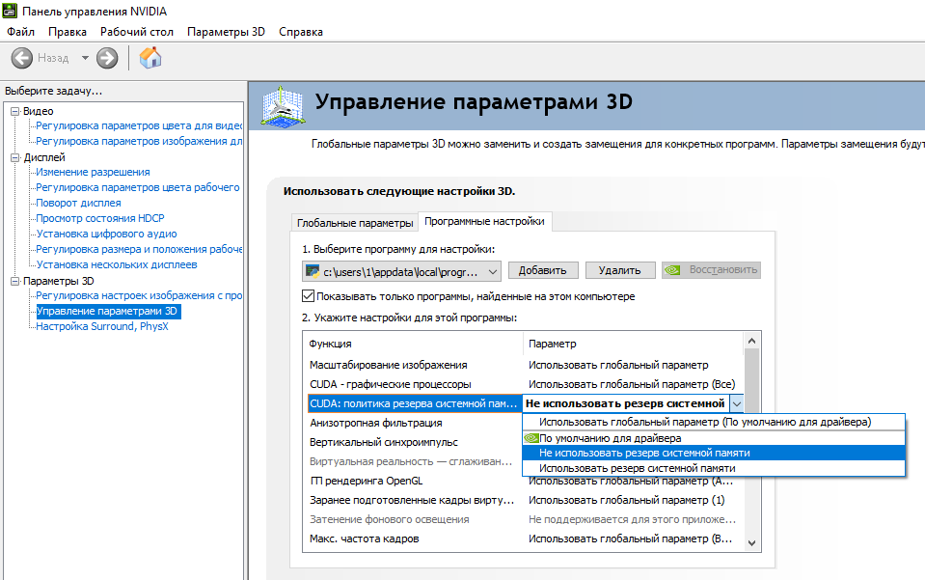Click the 3D building icon in the header
Screen dimensions: 925x580
pos(285,106)
